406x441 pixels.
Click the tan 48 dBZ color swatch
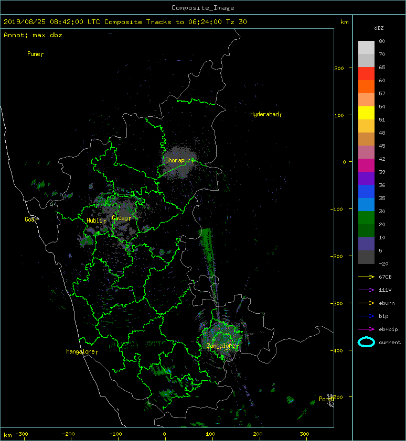click(366, 139)
